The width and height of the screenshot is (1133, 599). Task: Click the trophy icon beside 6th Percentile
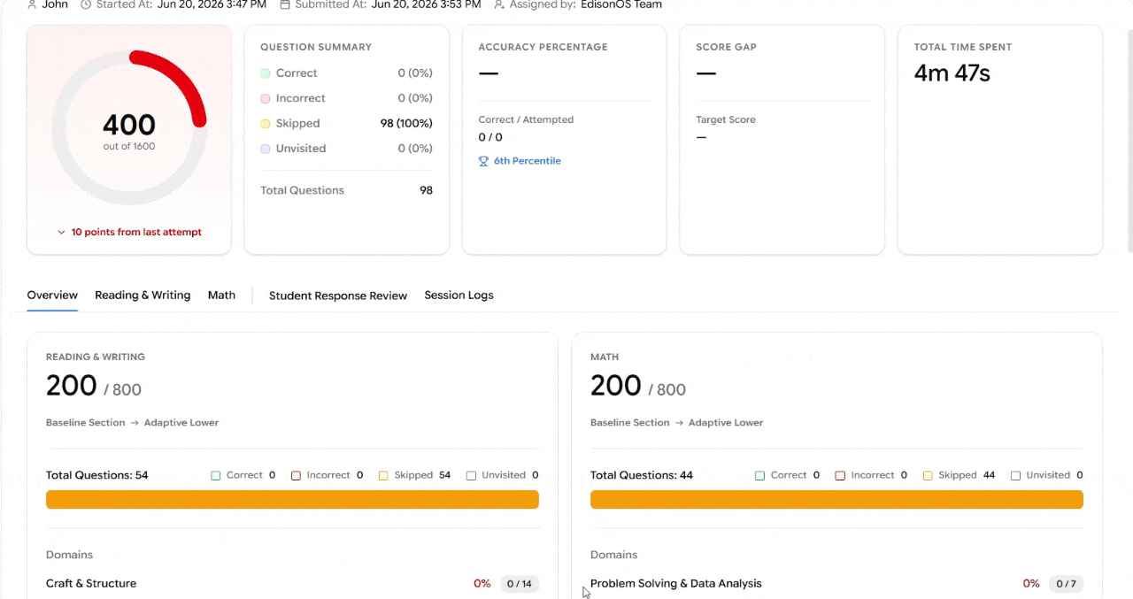pos(483,161)
